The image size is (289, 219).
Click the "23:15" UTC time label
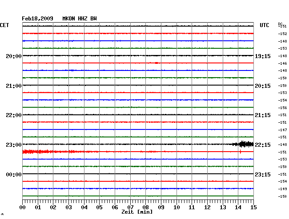tap(263, 174)
